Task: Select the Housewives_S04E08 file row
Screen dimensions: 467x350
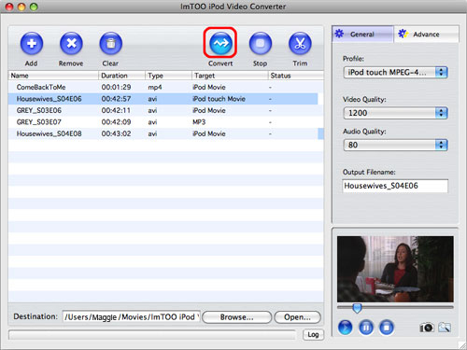Action: pos(163,133)
